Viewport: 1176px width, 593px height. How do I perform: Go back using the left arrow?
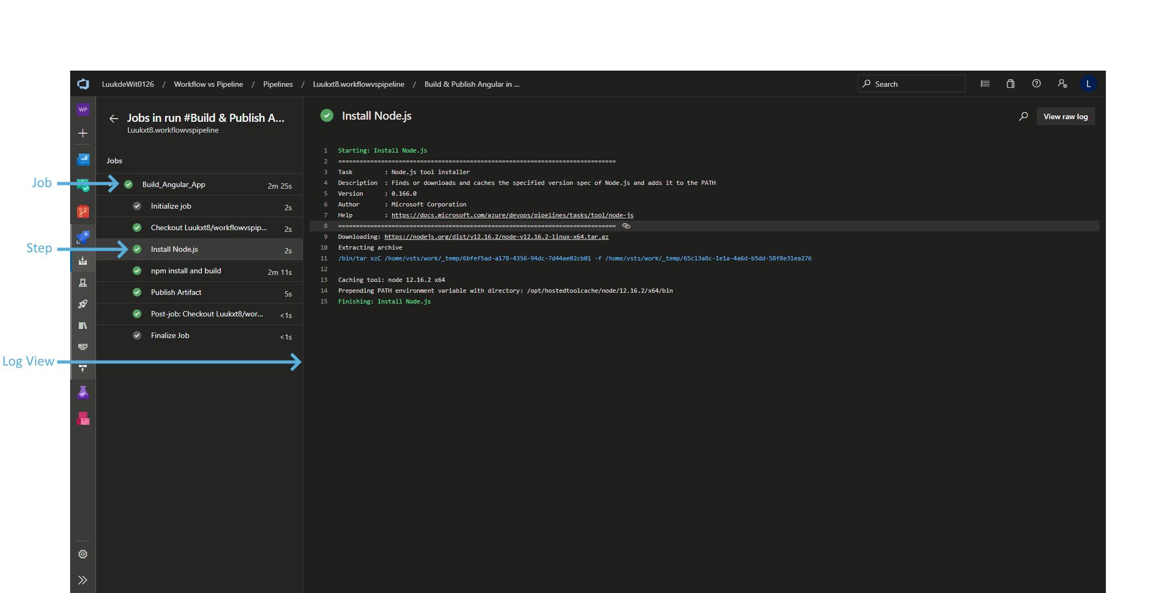(x=113, y=119)
